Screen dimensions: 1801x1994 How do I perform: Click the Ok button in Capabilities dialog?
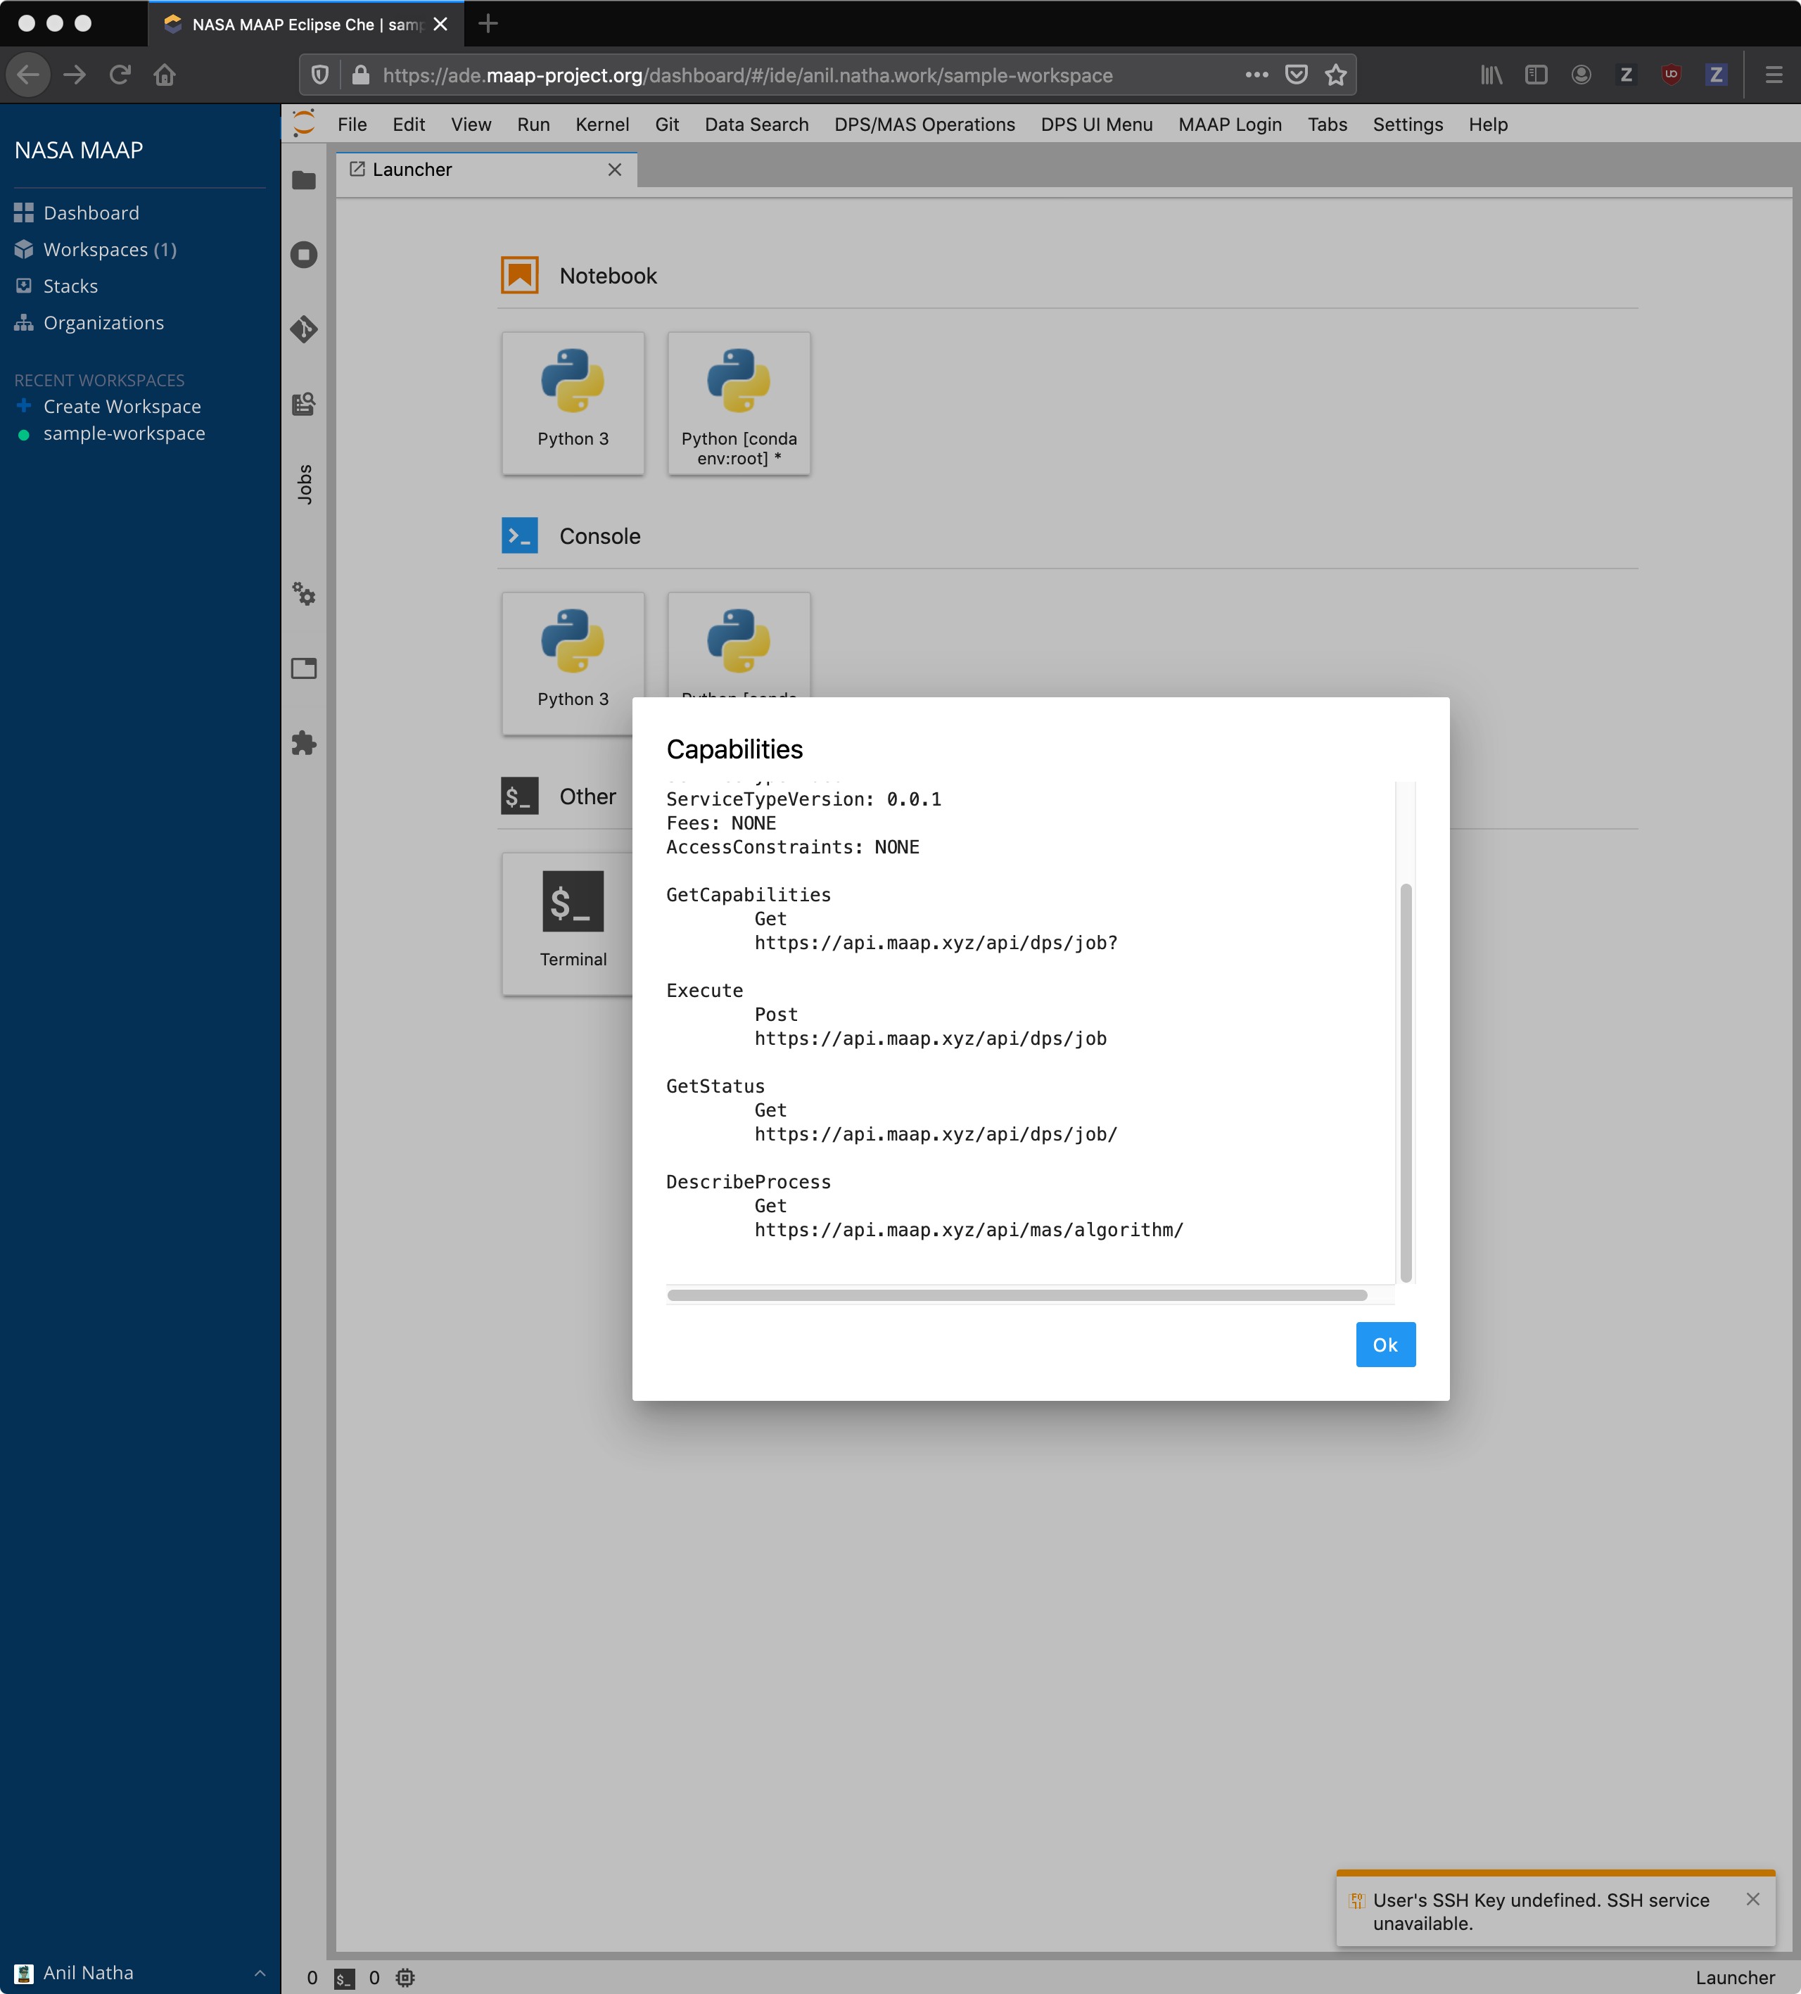1385,1344
